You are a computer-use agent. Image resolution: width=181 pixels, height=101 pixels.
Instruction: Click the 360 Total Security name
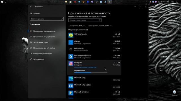[x=81, y=34]
